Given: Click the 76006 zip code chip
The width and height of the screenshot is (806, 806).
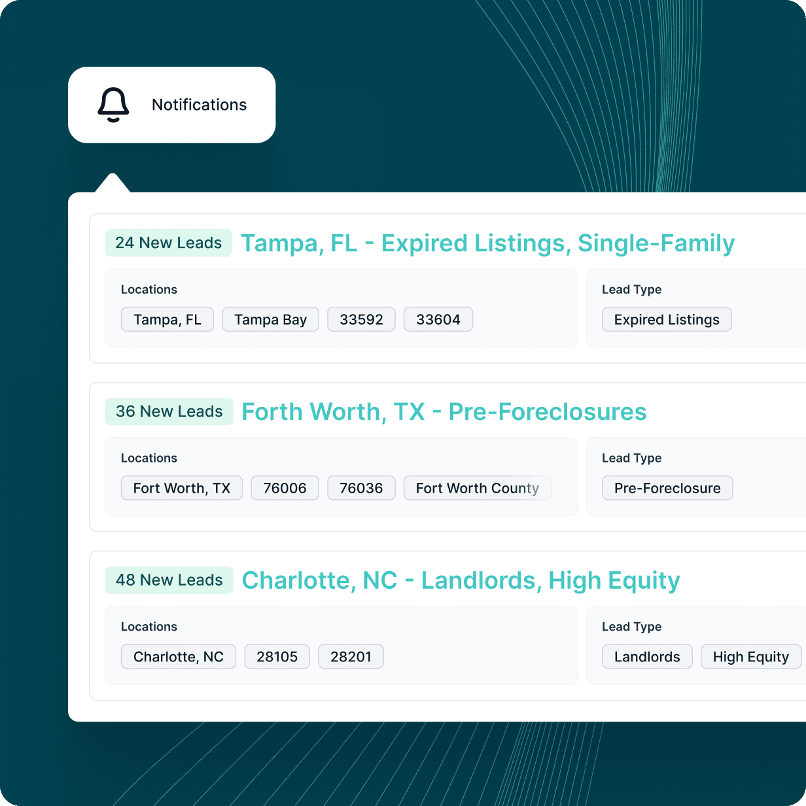Looking at the screenshot, I should (x=285, y=487).
